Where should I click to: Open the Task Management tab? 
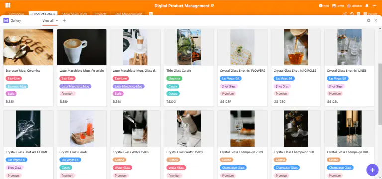(128, 14)
